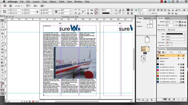Open the Table menu

(x=62, y=1)
